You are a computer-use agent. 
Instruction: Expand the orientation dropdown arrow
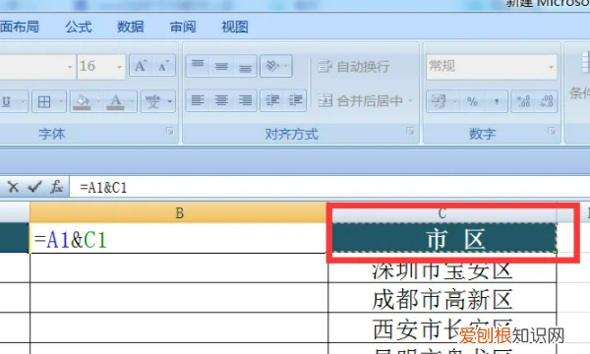287,67
